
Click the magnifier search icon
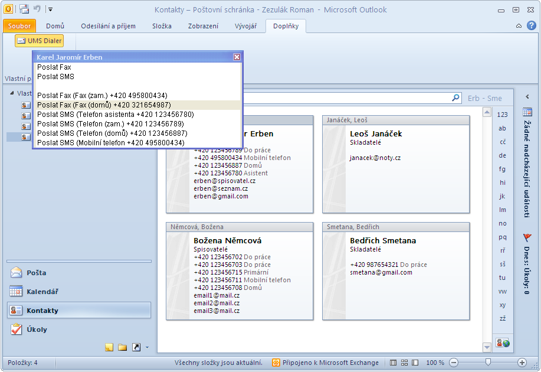point(456,98)
